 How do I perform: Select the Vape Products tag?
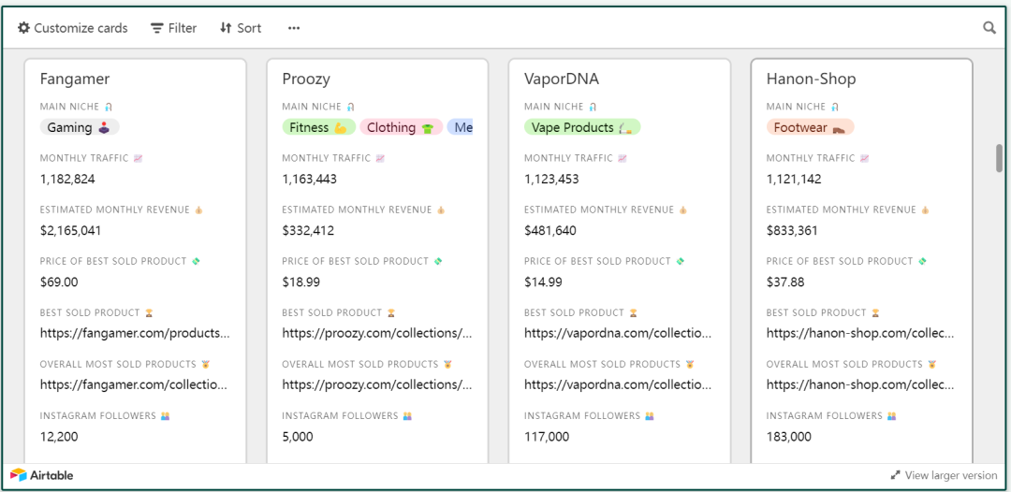pos(582,127)
